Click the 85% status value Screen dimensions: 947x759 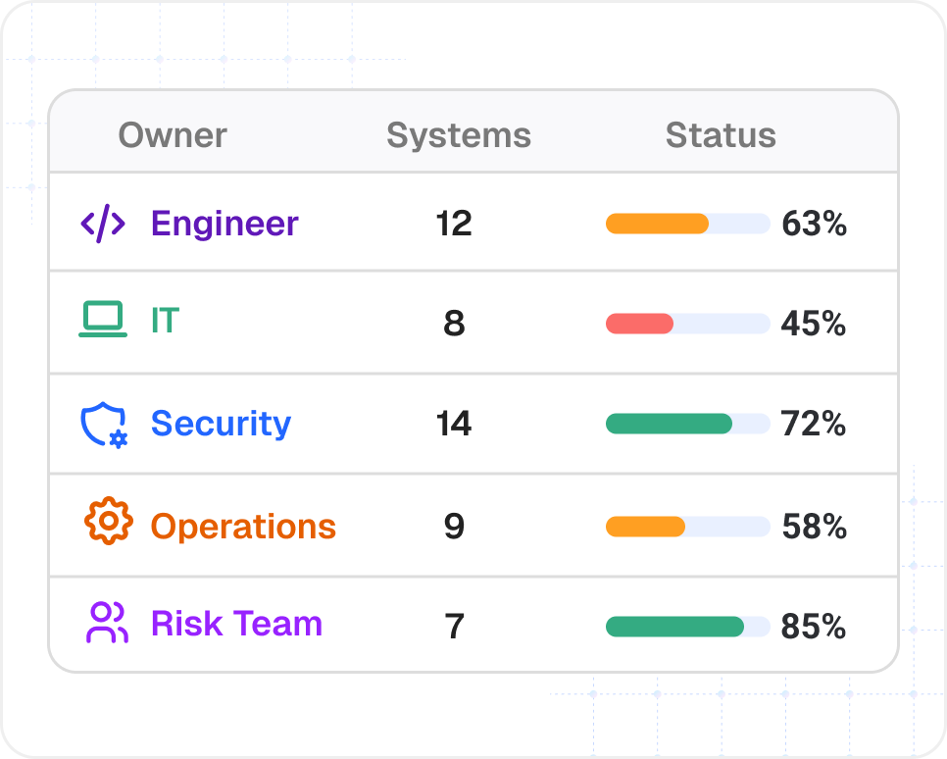coord(814,627)
